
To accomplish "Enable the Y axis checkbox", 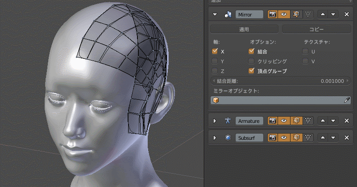I will pyautogui.click(x=215, y=61).
